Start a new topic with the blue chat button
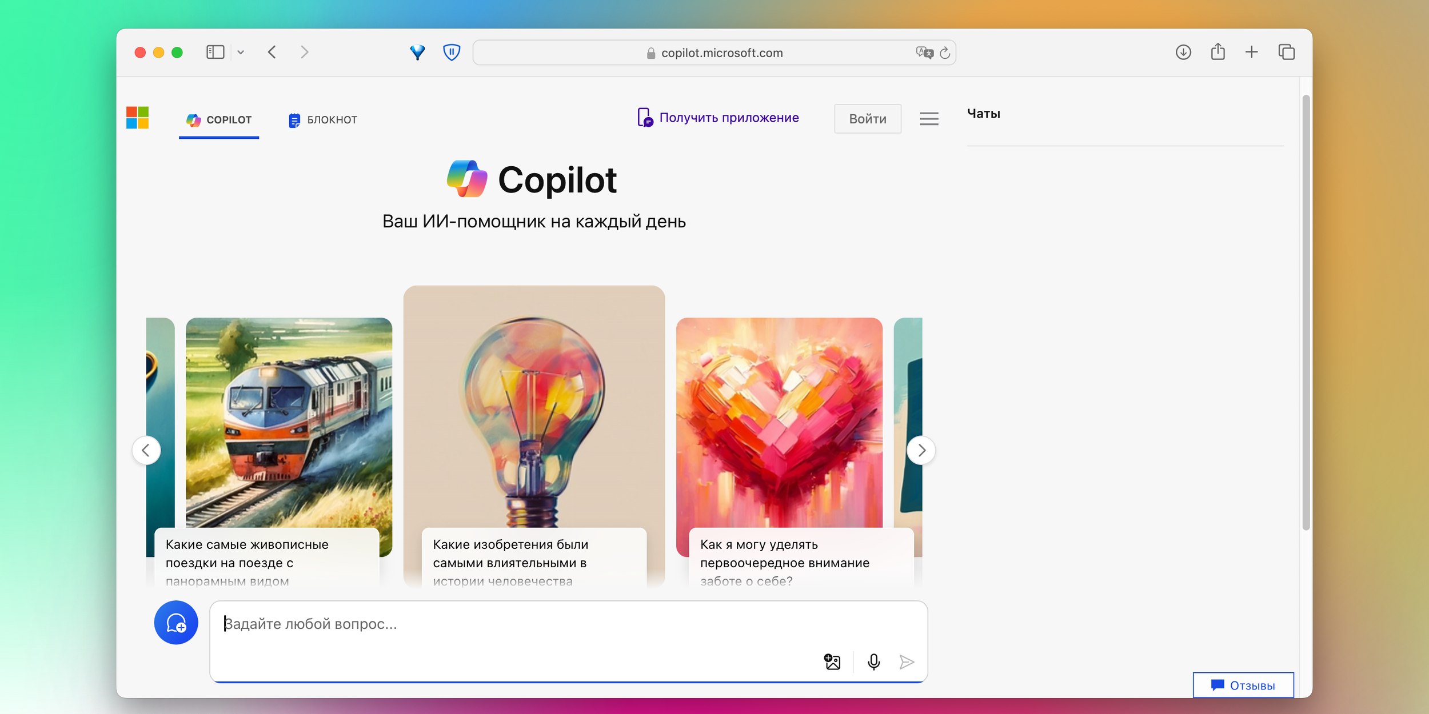 coord(176,623)
